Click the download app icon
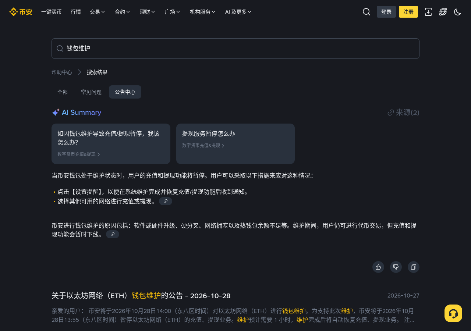 pyautogui.click(x=428, y=12)
